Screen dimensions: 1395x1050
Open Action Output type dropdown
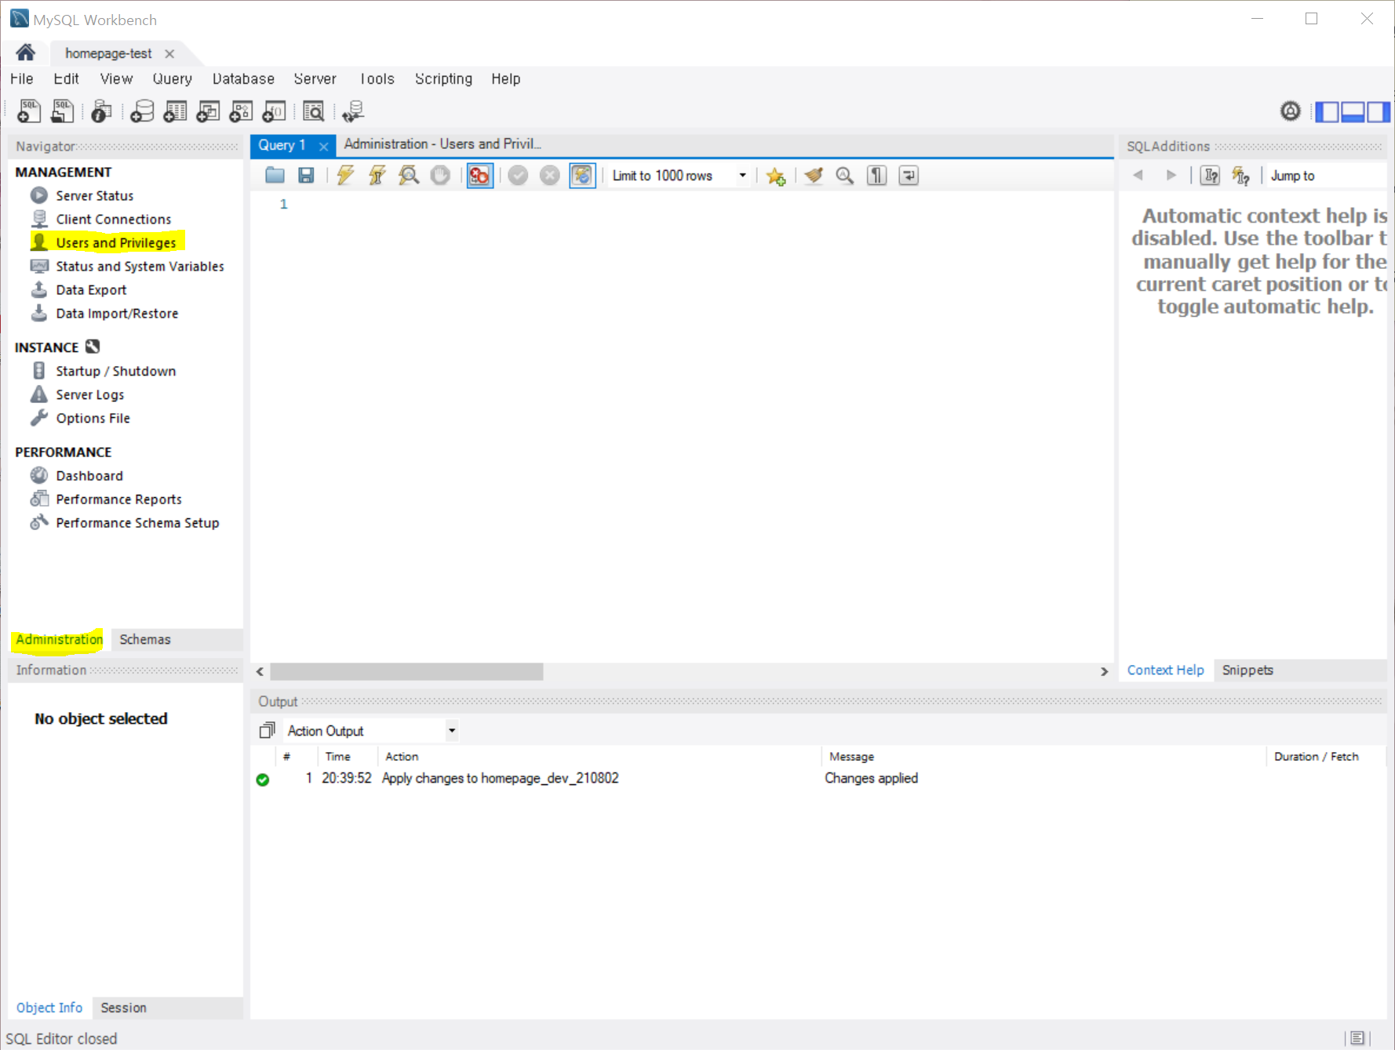(371, 731)
